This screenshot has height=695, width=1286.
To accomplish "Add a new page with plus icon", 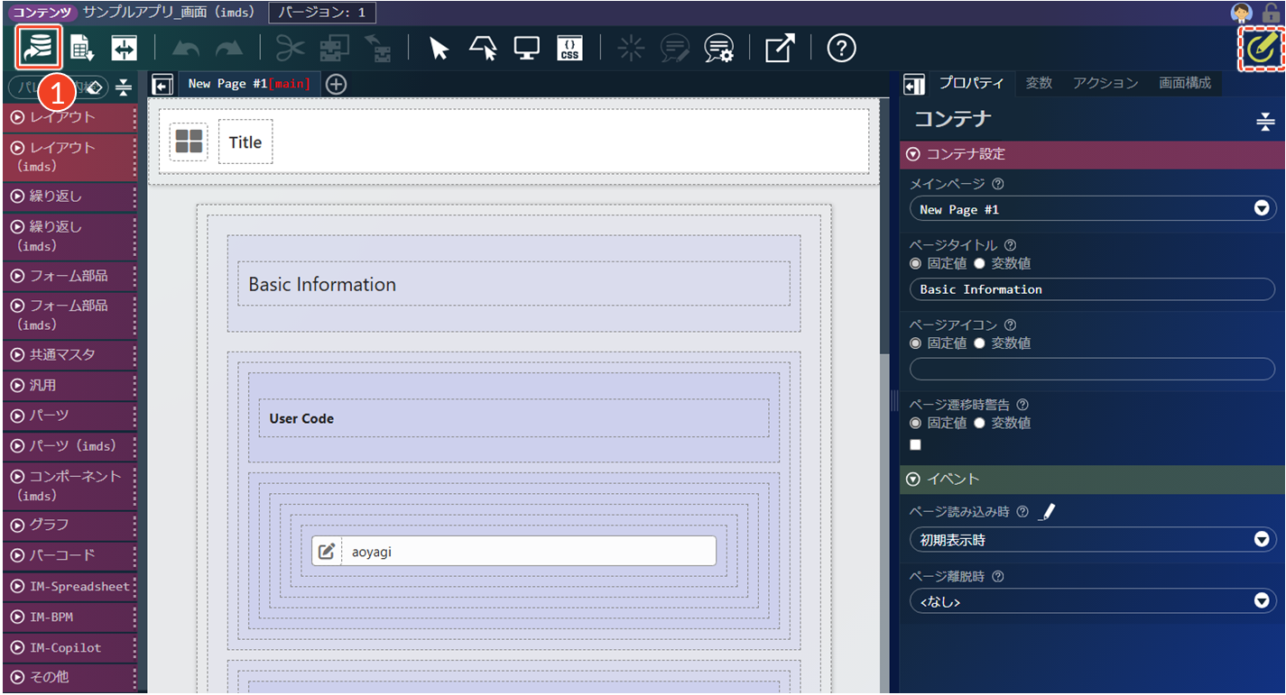I will (x=336, y=84).
